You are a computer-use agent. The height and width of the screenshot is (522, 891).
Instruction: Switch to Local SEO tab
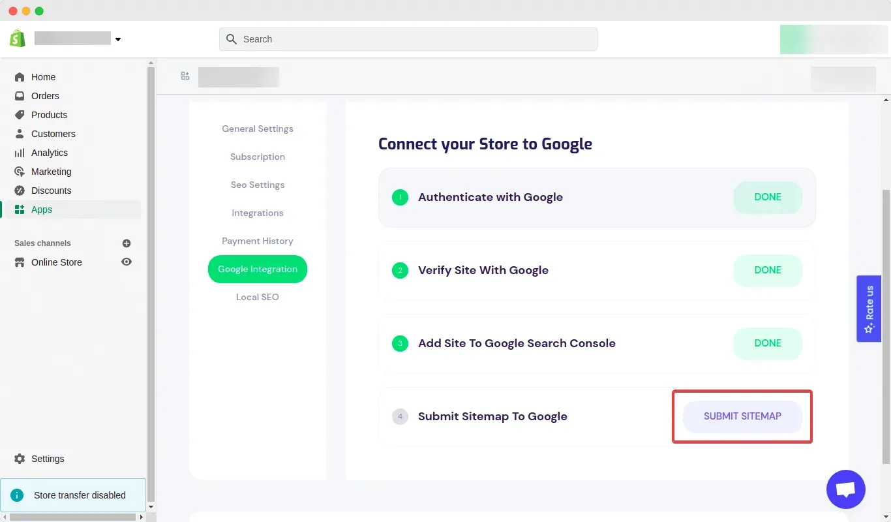(258, 297)
